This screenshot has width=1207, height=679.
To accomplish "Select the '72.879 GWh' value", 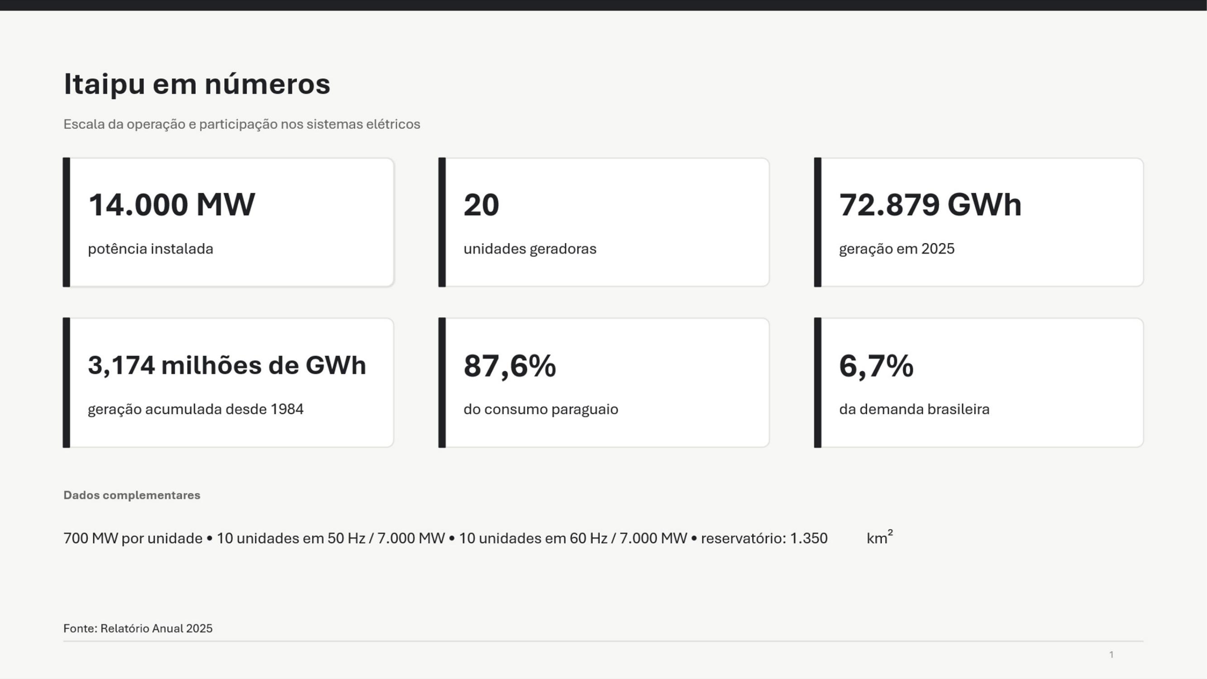I will (x=930, y=205).
